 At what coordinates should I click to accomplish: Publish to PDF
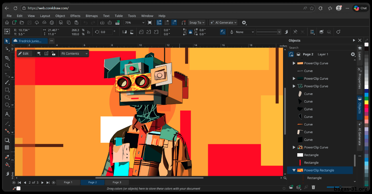(x=117, y=23)
